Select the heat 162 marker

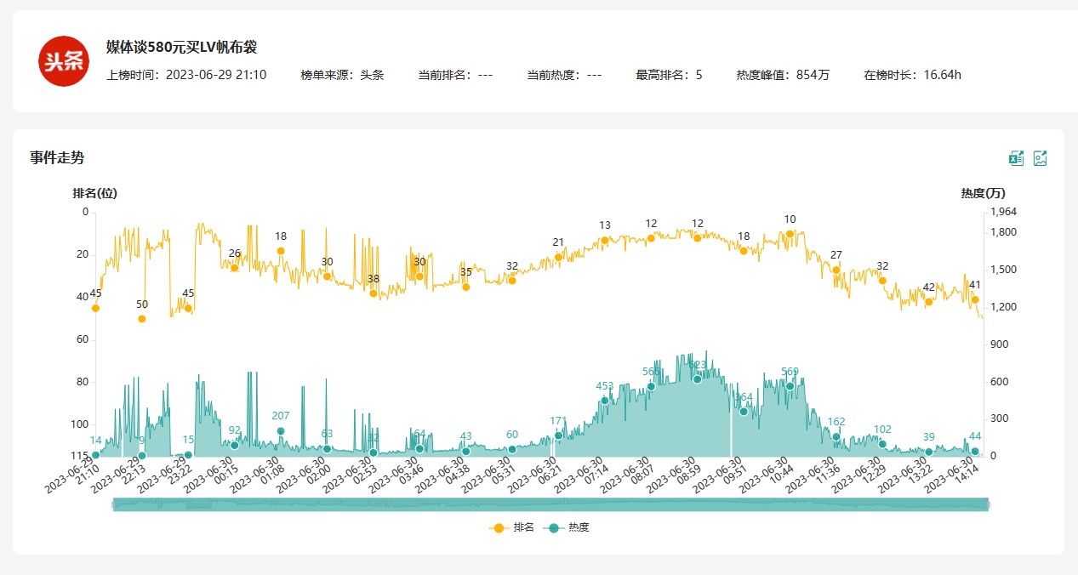(836, 436)
